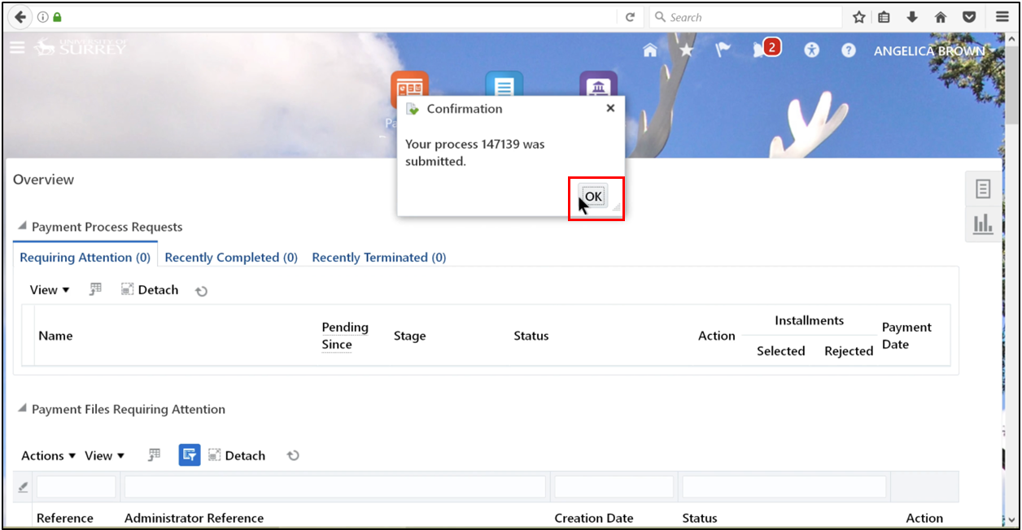Screen dimensions: 1022x530
Task: Switch to the Recently Completed tab
Action: pos(230,257)
